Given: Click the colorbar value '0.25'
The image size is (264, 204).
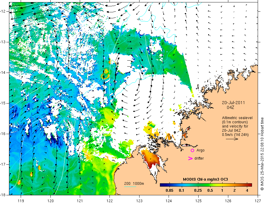Looking at the screenshot, I should pyautogui.click(x=198, y=190).
